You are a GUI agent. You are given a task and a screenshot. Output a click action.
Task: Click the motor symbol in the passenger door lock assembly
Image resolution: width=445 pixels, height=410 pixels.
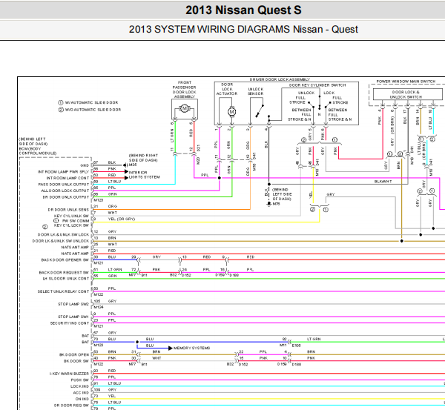tap(185, 108)
